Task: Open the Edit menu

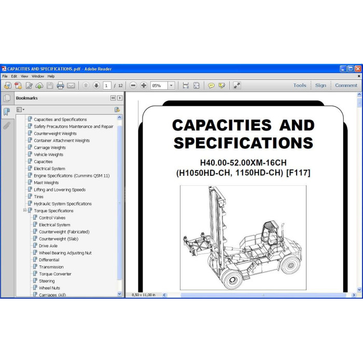Action: click(x=14, y=76)
